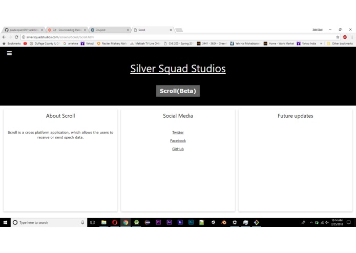Select the Scroll browser tab
356x253 pixels.
[153, 30]
